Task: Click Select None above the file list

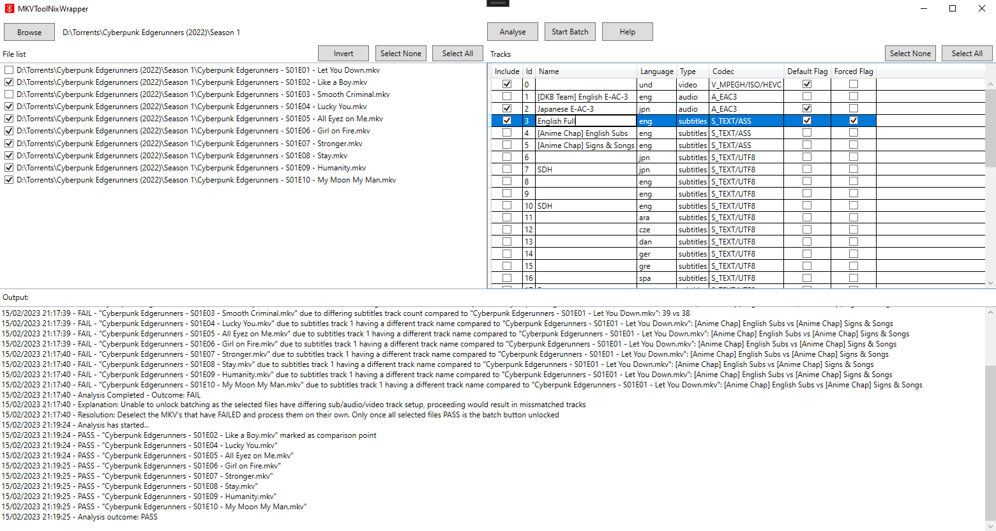Action: 401,54
